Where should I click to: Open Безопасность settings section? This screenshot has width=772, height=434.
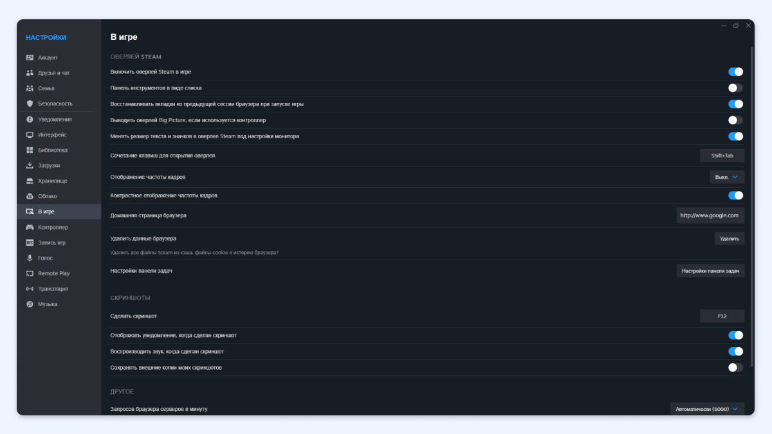[x=59, y=104]
